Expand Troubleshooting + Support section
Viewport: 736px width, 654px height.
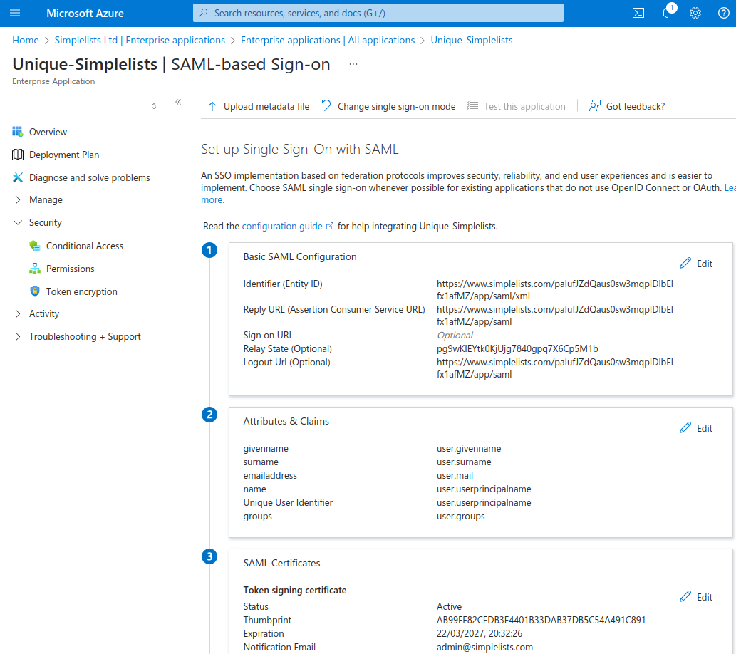pos(18,337)
